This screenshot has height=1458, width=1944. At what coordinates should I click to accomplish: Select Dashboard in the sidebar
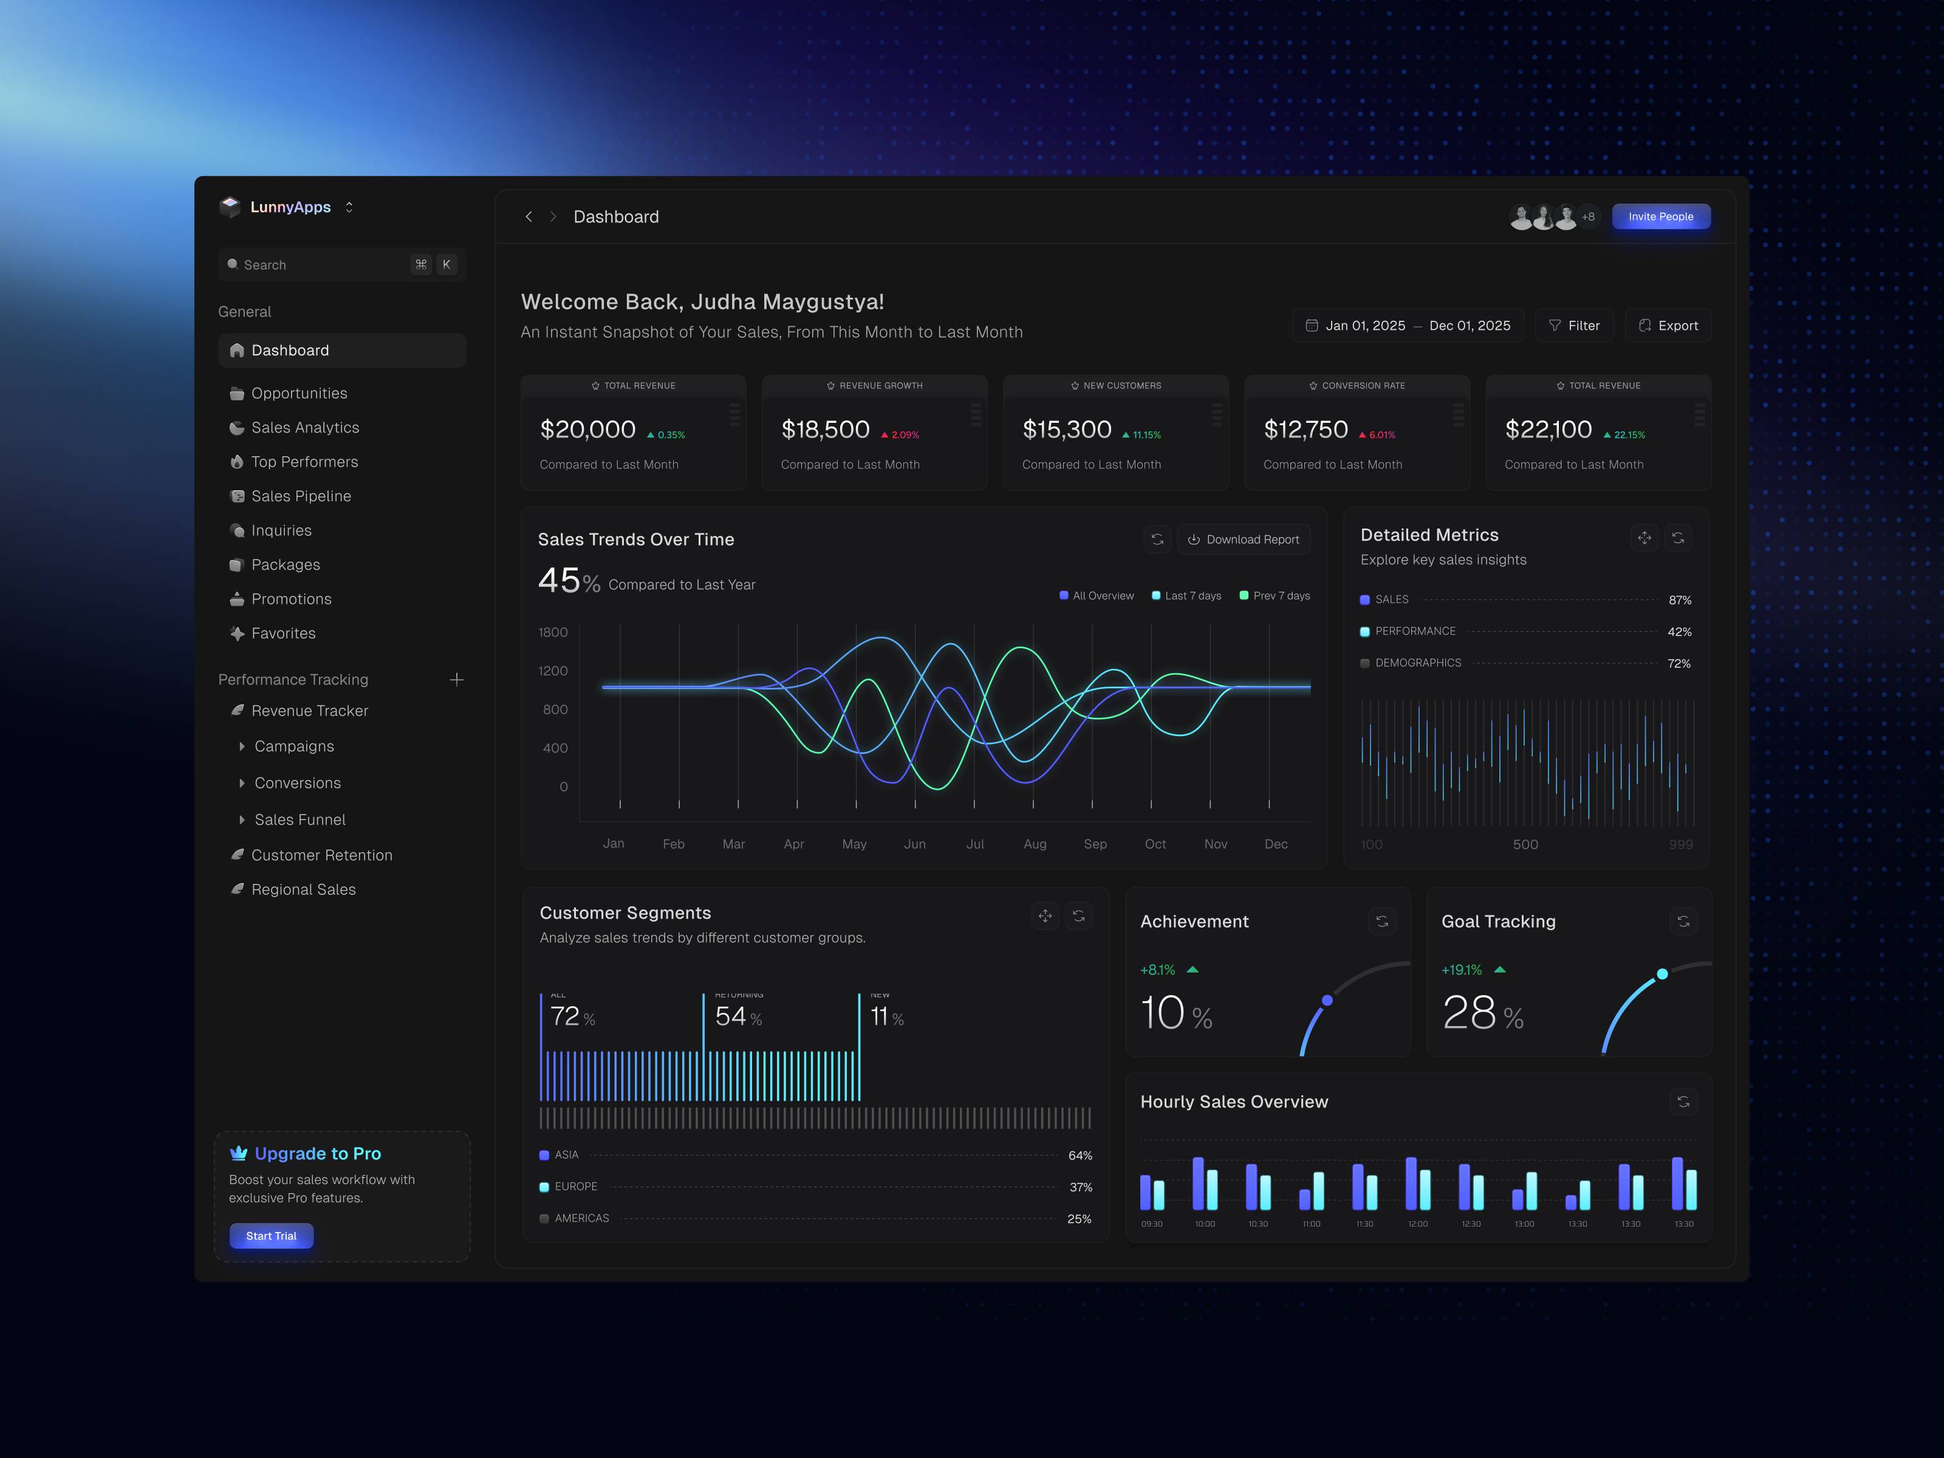341,350
